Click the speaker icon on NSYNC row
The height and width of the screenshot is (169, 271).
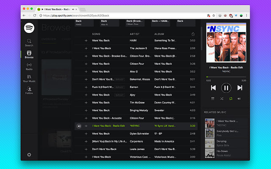(x=79, y=126)
